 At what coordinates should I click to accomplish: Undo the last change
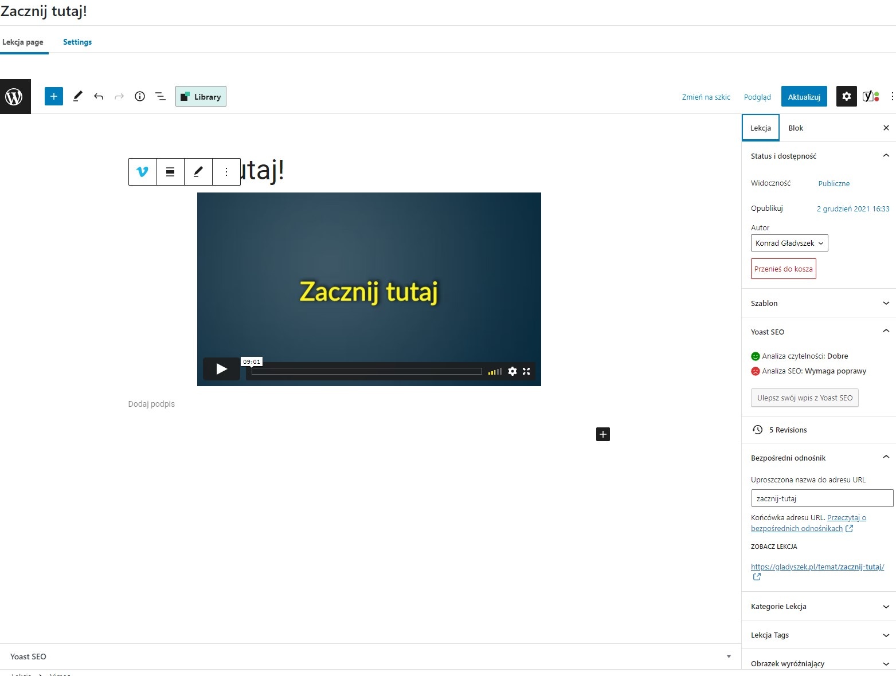tap(99, 96)
